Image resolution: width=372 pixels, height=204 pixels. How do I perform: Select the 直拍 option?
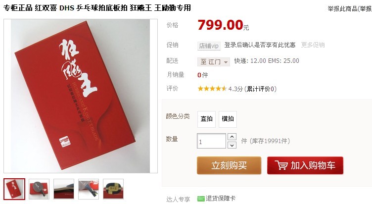(x=206, y=119)
